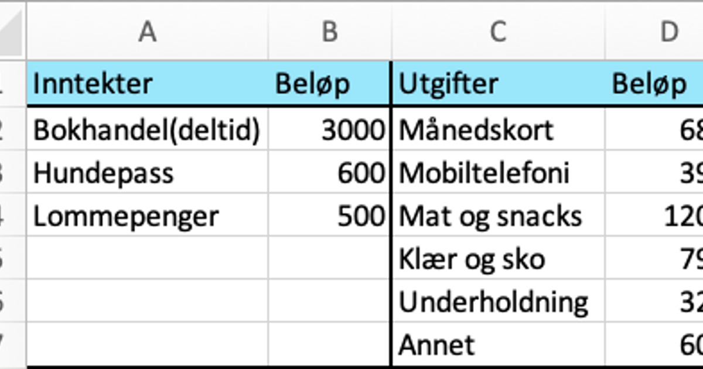This screenshot has width=703, height=369.
Task: Select column B header
Action: click(x=330, y=32)
